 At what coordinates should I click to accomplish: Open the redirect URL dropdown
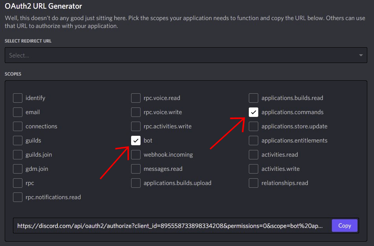[186, 55]
